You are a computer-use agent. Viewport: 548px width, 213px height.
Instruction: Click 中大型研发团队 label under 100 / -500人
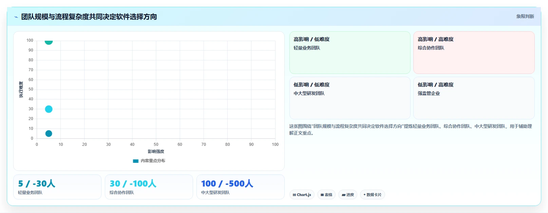215,193
